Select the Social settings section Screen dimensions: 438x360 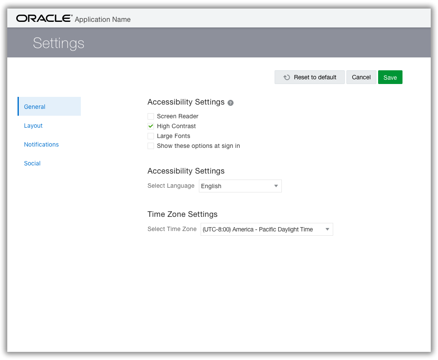pos(32,163)
